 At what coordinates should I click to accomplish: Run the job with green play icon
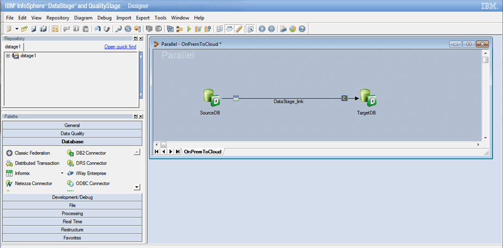(189, 29)
